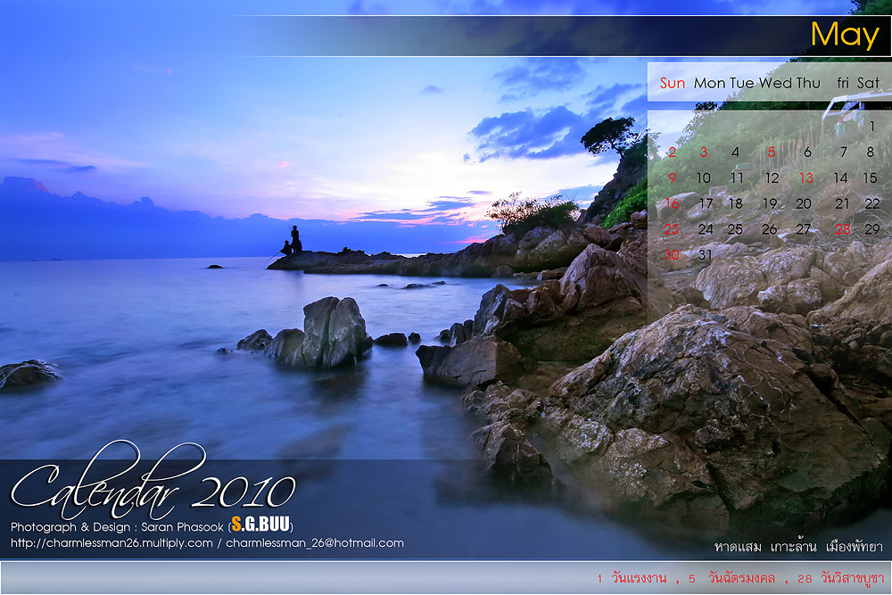Select the "Wed" weekday header
892x595 pixels.
point(775,83)
